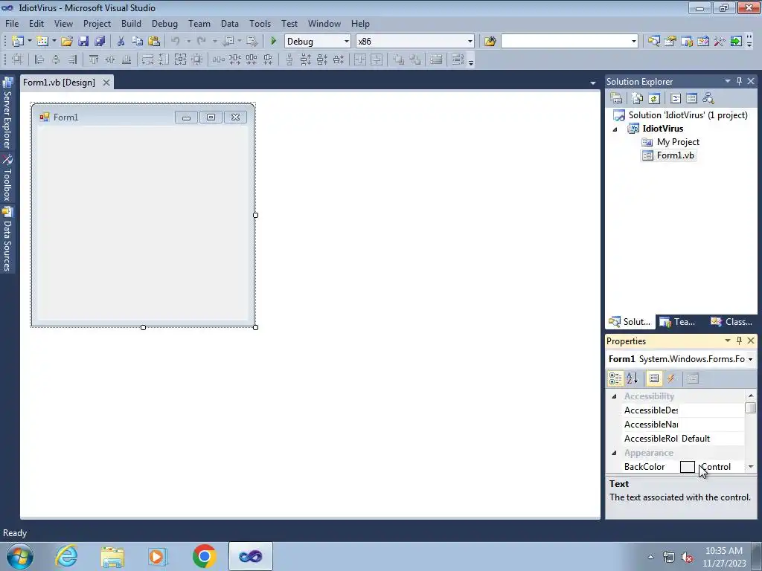This screenshot has width=762, height=571.
Task: Click the Save All icon
Action: coord(100,42)
